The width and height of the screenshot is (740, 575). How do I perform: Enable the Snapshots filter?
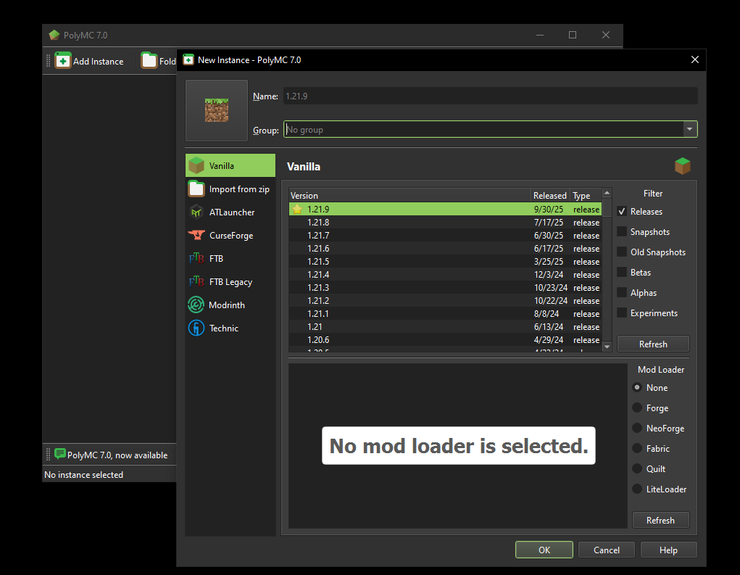click(622, 232)
